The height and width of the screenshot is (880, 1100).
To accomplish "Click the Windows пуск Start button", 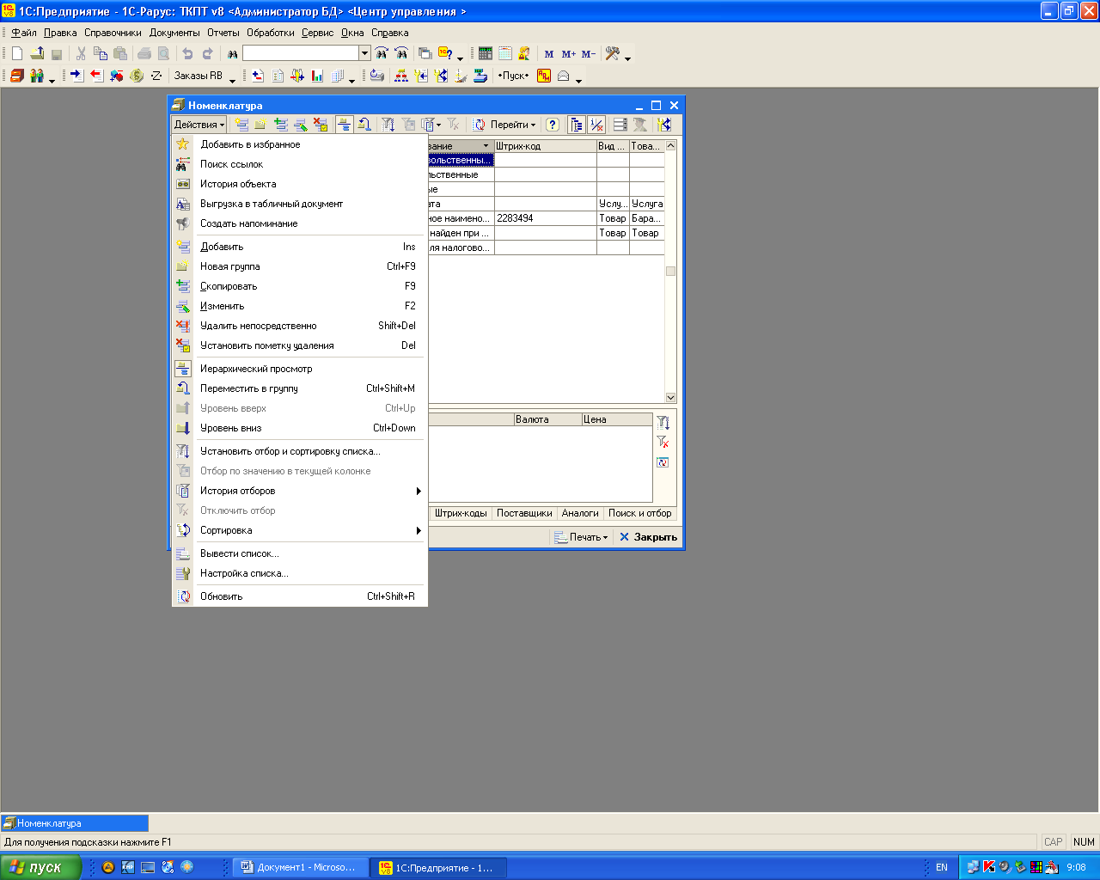I will (x=40, y=867).
